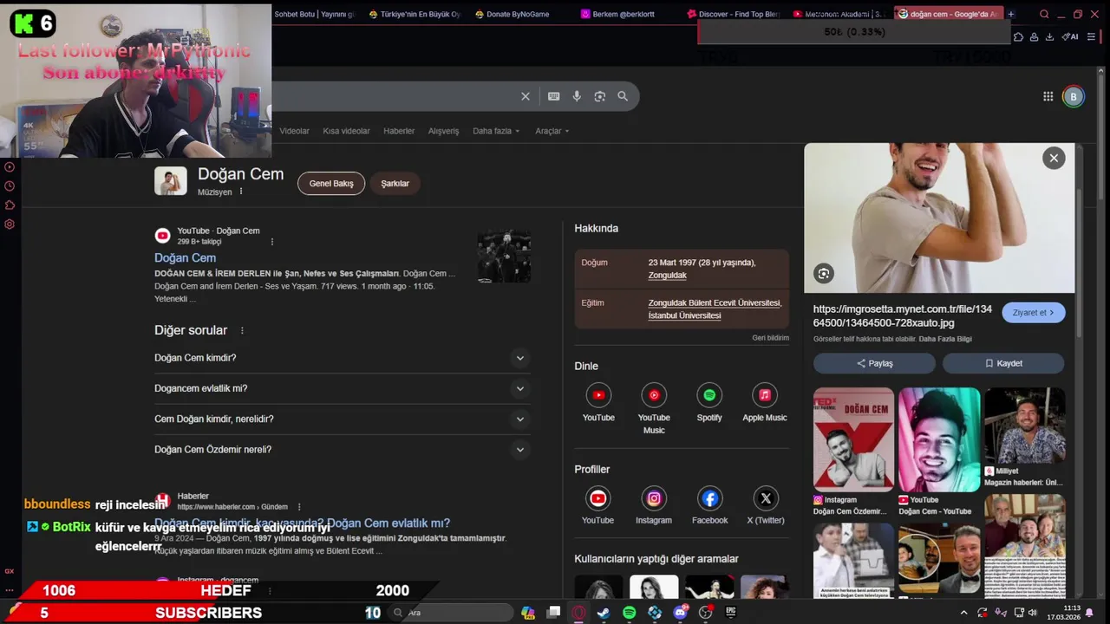
Task: Open the 'Daha fazla' dropdown
Action: click(496, 131)
